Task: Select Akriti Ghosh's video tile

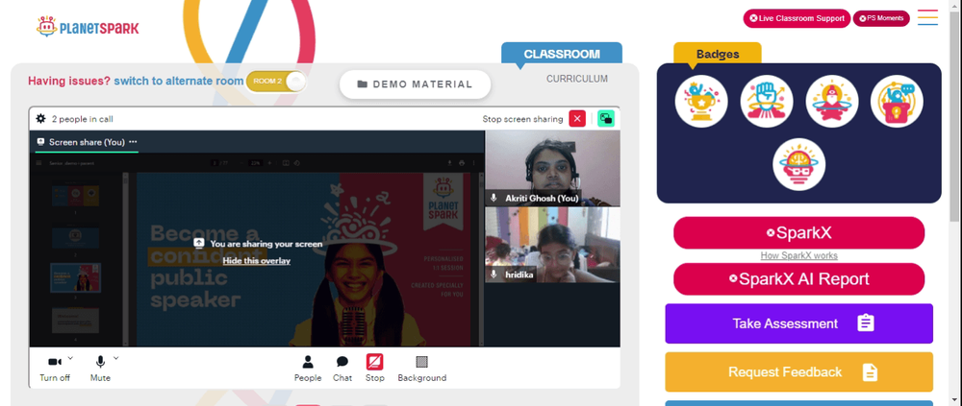Action: tap(553, 168)
